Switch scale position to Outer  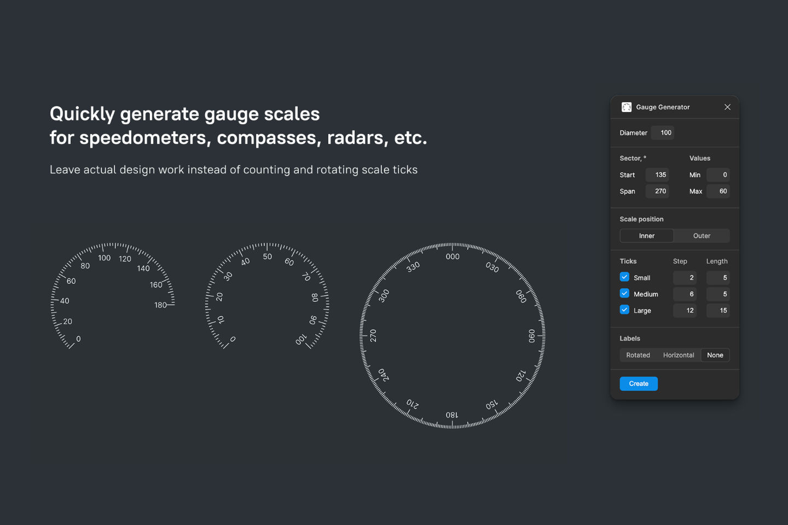[x=702, y=236]
